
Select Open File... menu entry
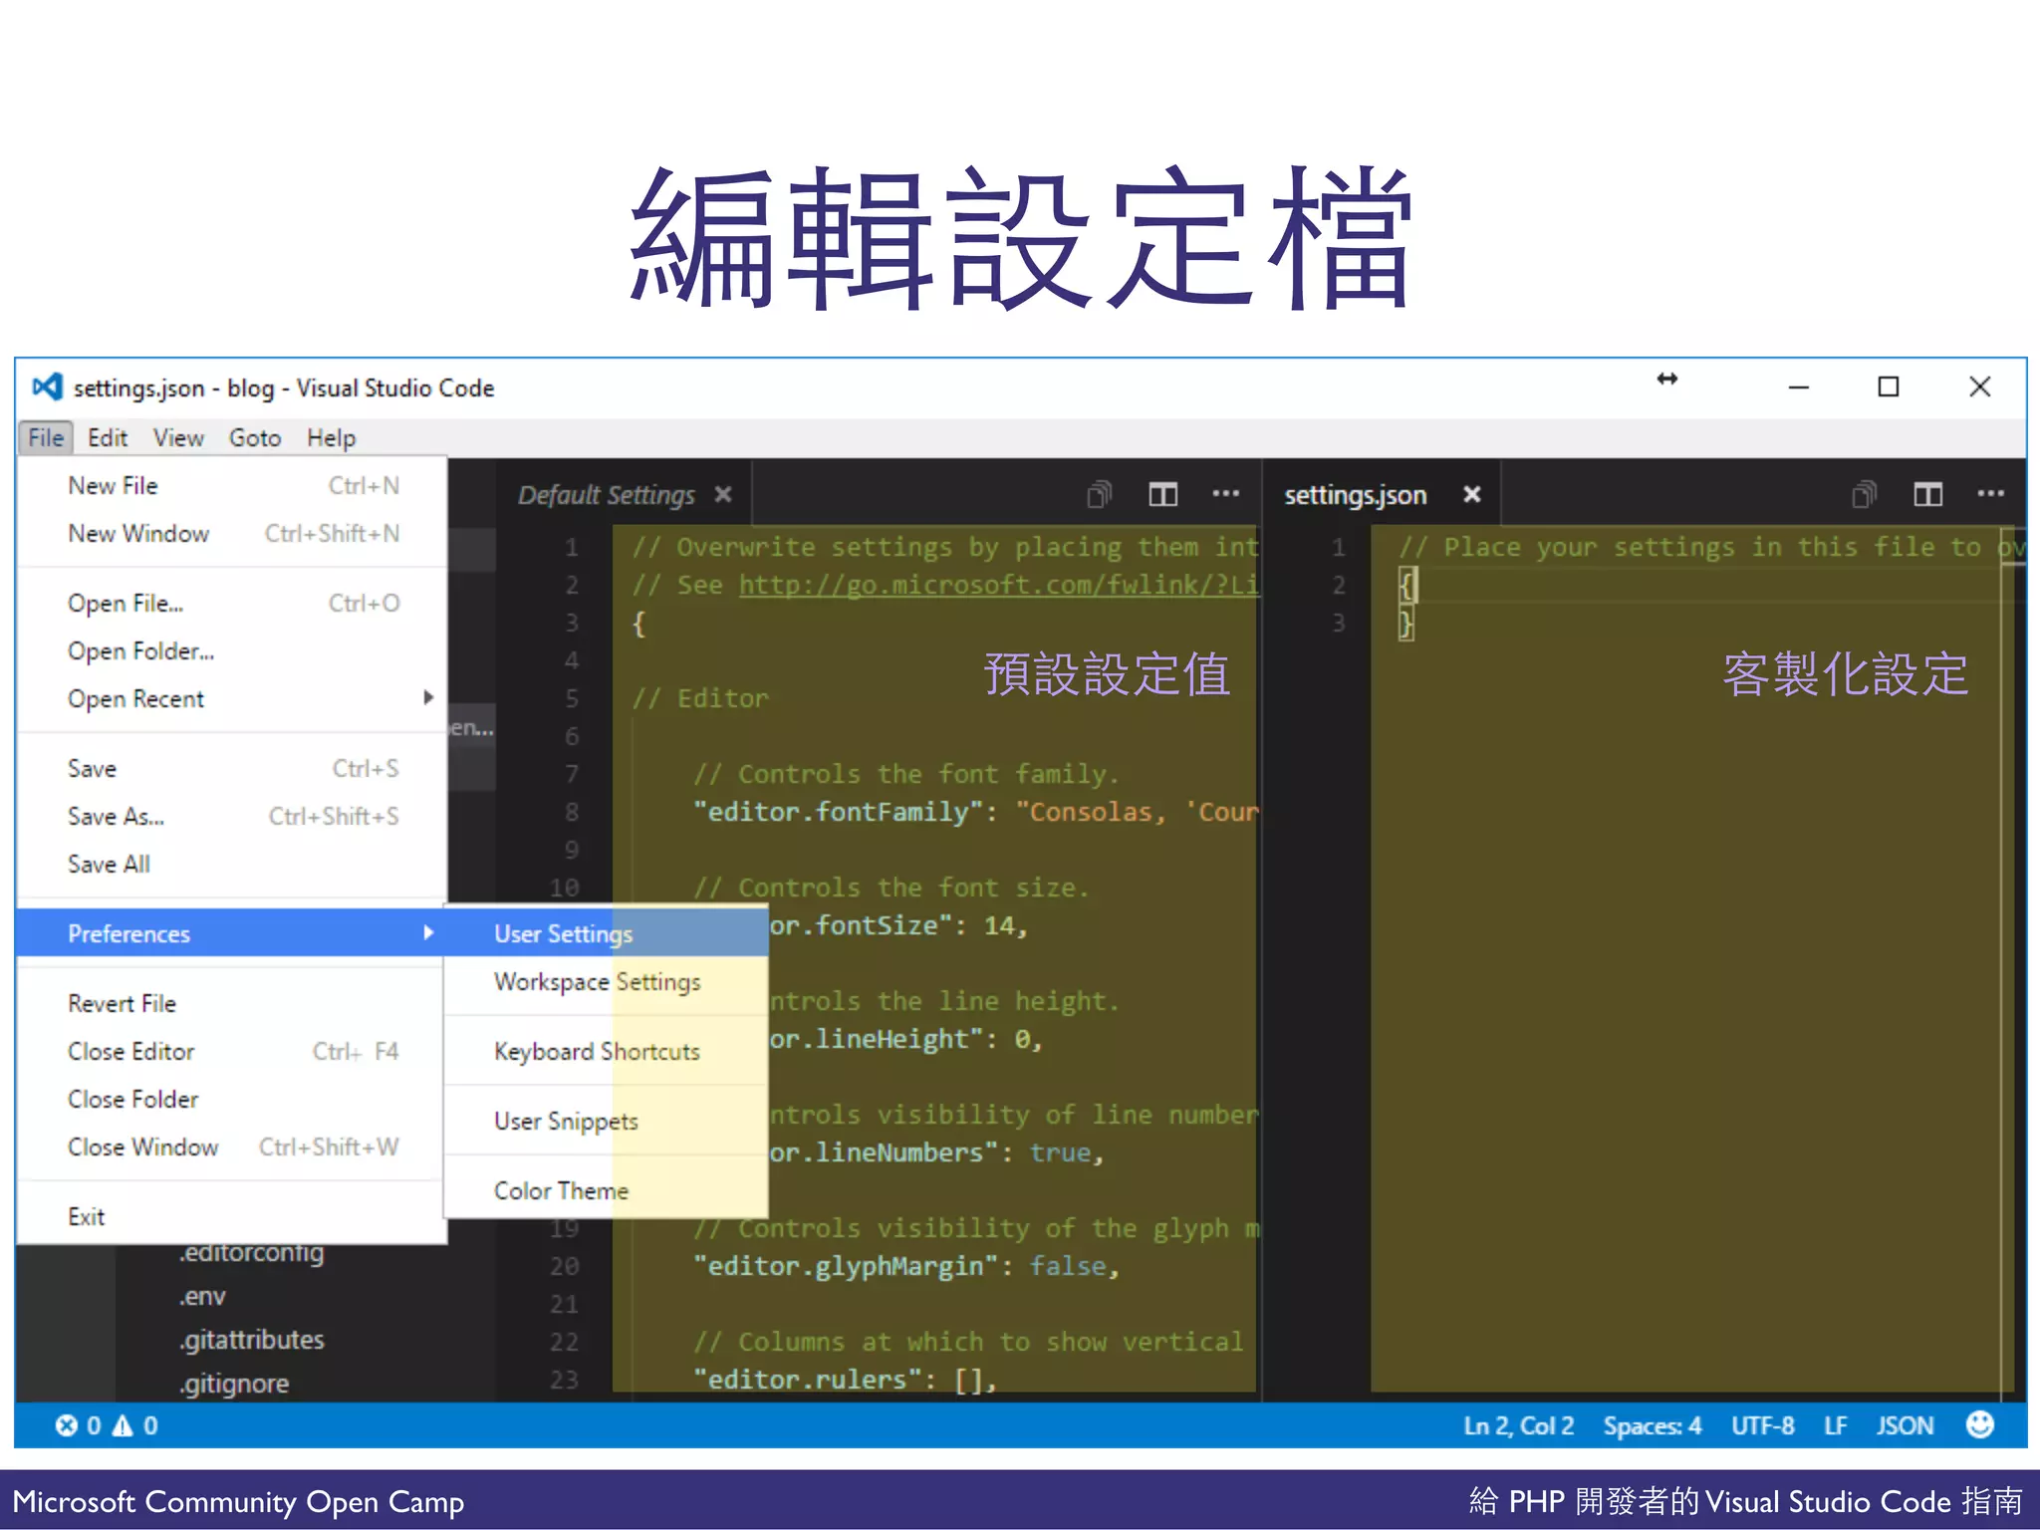click(232, 603)
